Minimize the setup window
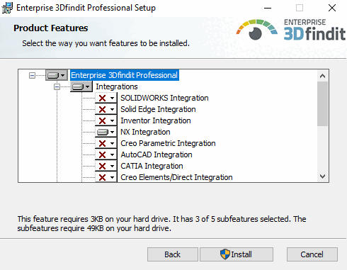This screenshot has height=270, width=347. pos(268,8)
